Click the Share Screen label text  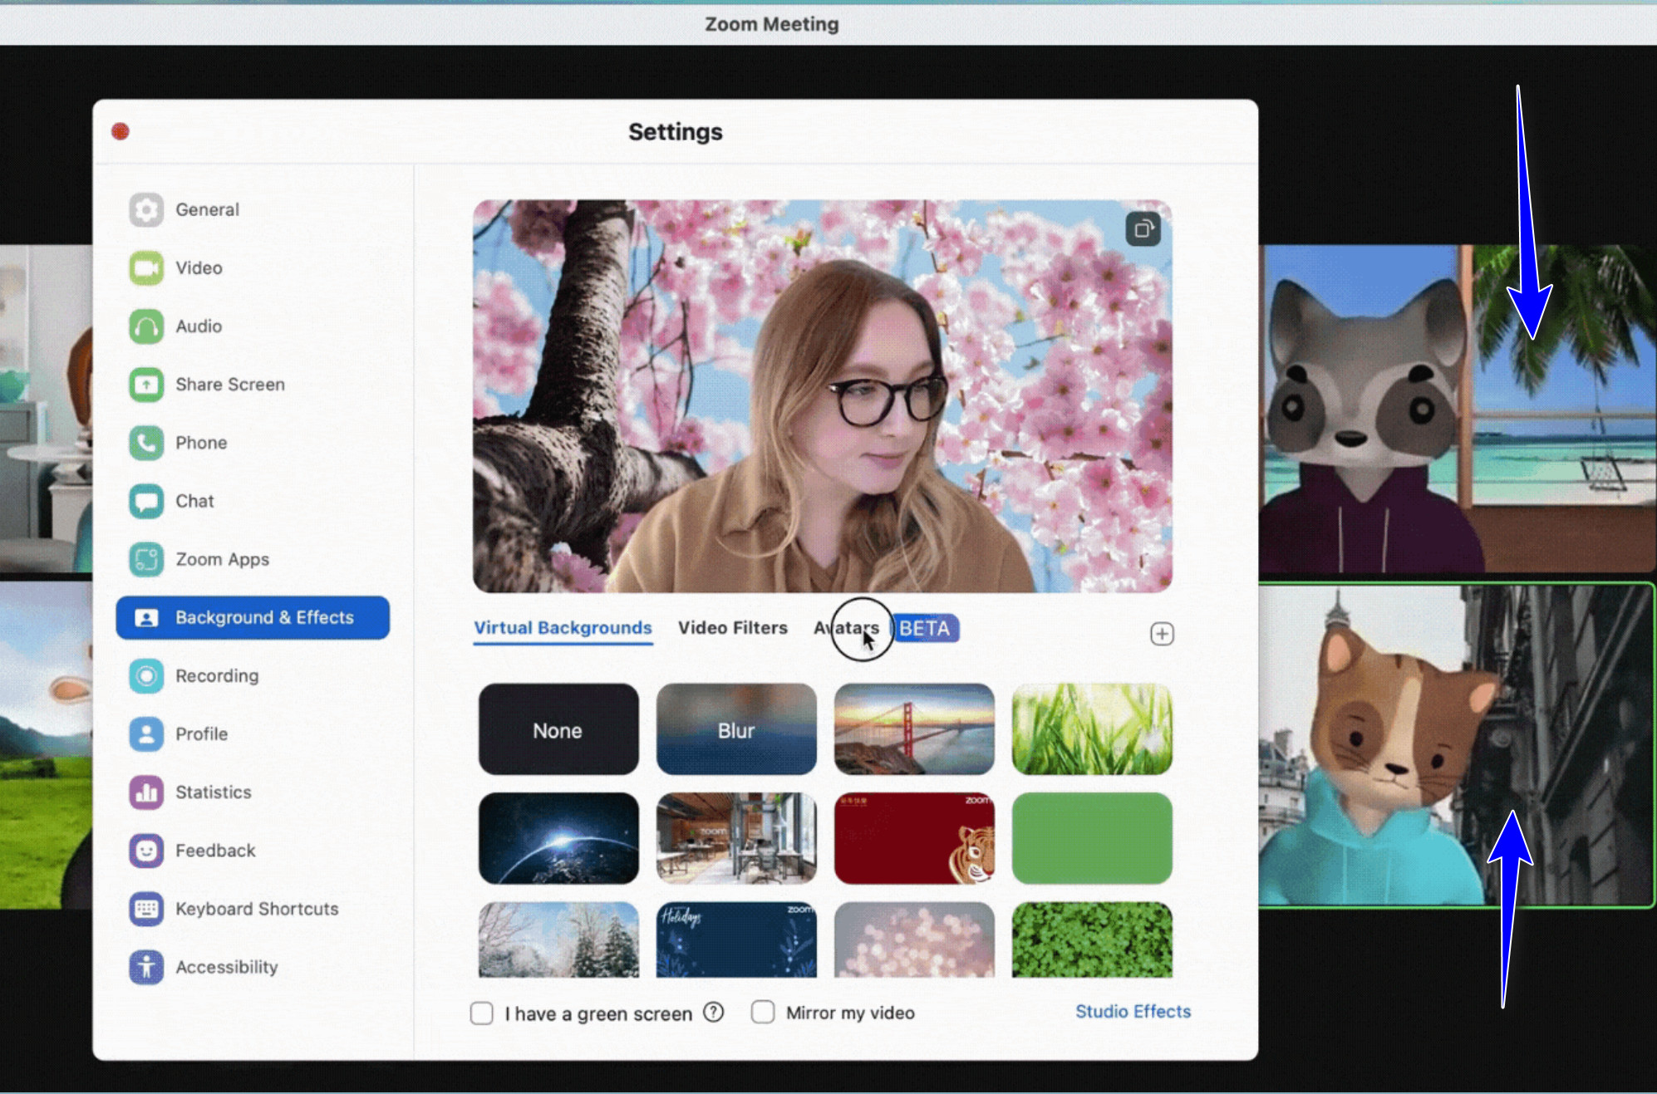pyautogui.click(x=230, y=385)
